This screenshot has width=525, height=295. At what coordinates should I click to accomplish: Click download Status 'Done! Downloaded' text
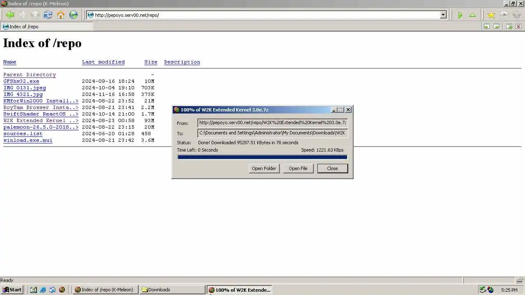[248, 143]
